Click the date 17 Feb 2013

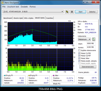coord(90,29)
